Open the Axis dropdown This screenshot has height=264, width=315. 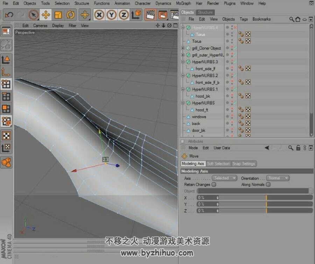coord(224,178)
